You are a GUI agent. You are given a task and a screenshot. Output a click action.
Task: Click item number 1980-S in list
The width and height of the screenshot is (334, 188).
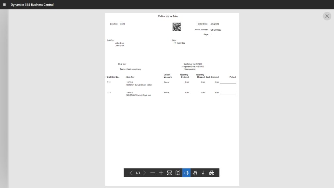point(129,93)
